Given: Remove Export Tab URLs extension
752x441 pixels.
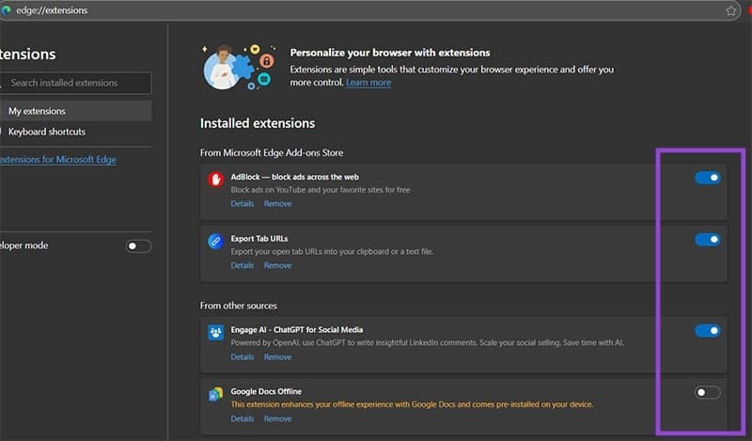Looking at the screenshot, I should [x=277, y=265].
